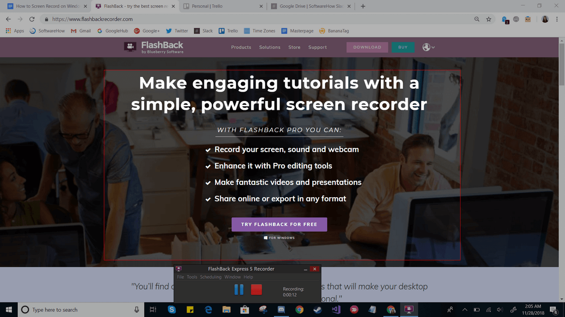Image resolution: width=565 pixels, height=317 pixels.
Task: Click the FlashBack Recorder title bar icon
Action: click(x=179, y=269)
